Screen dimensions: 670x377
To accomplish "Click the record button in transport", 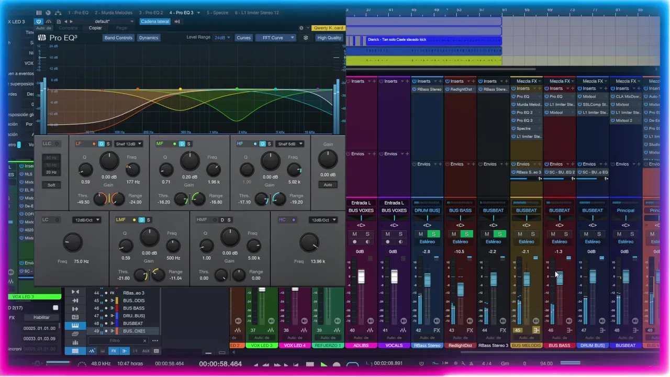I will coord(337,365).
